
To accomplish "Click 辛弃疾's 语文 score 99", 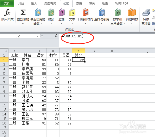I will pos(40,69).
